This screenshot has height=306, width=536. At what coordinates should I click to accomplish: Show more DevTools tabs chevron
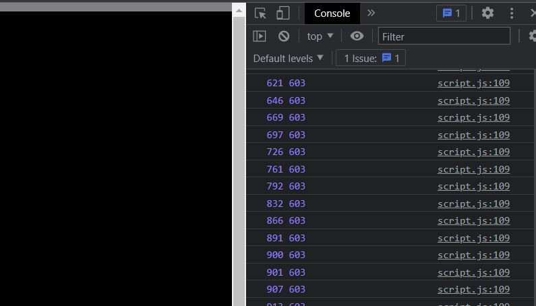point(371,13)
